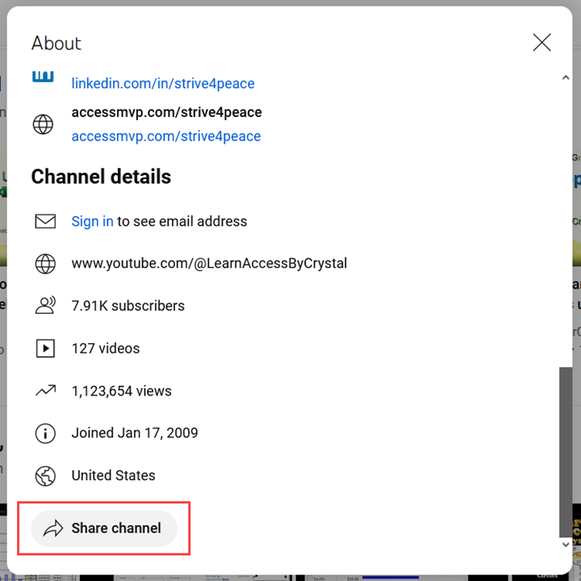Open the blue accessmvp.com/strive4peace link
The height and width of the screenshot is (581, 581).
pos(166,136)
